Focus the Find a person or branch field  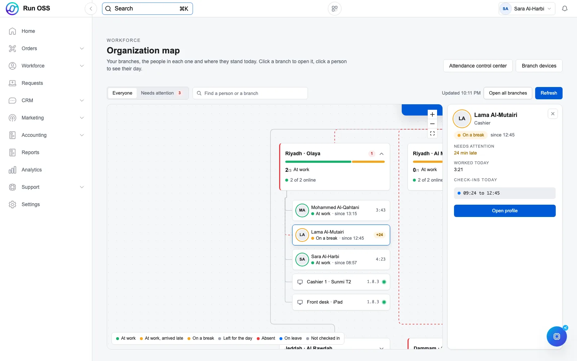[250, 93]
